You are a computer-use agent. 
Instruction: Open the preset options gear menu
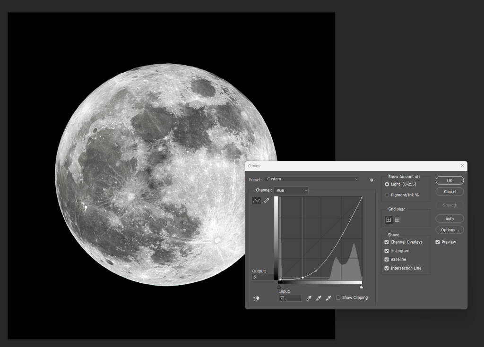(372, 180)
